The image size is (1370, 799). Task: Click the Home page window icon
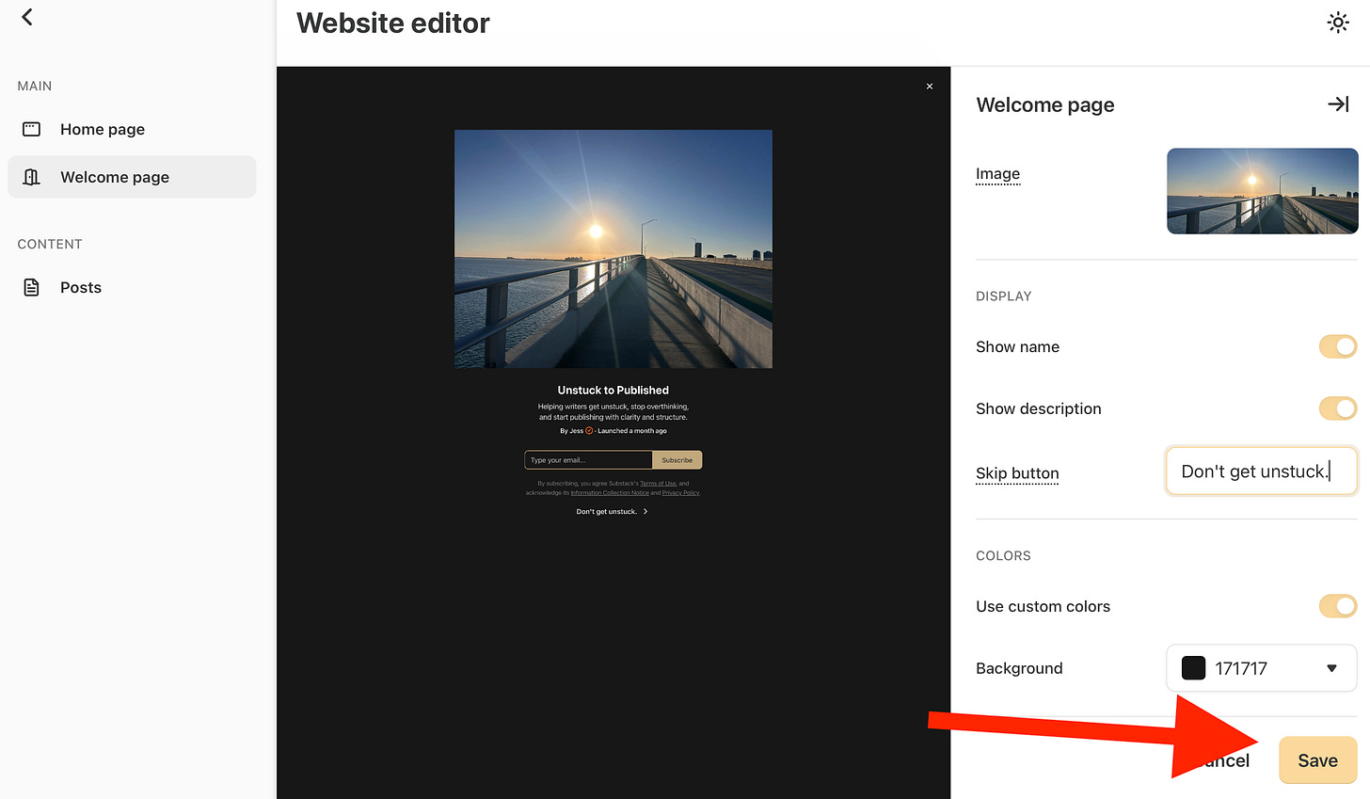[x=31, y=129]
